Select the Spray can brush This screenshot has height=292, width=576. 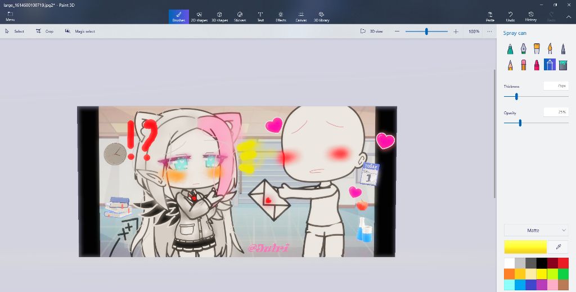tap(550, 65)
